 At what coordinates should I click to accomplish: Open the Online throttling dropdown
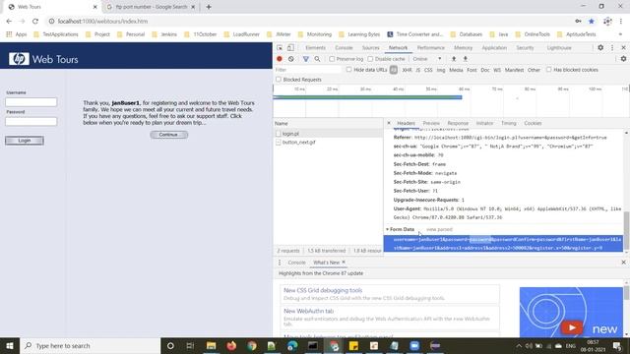[x=427, y=59]
